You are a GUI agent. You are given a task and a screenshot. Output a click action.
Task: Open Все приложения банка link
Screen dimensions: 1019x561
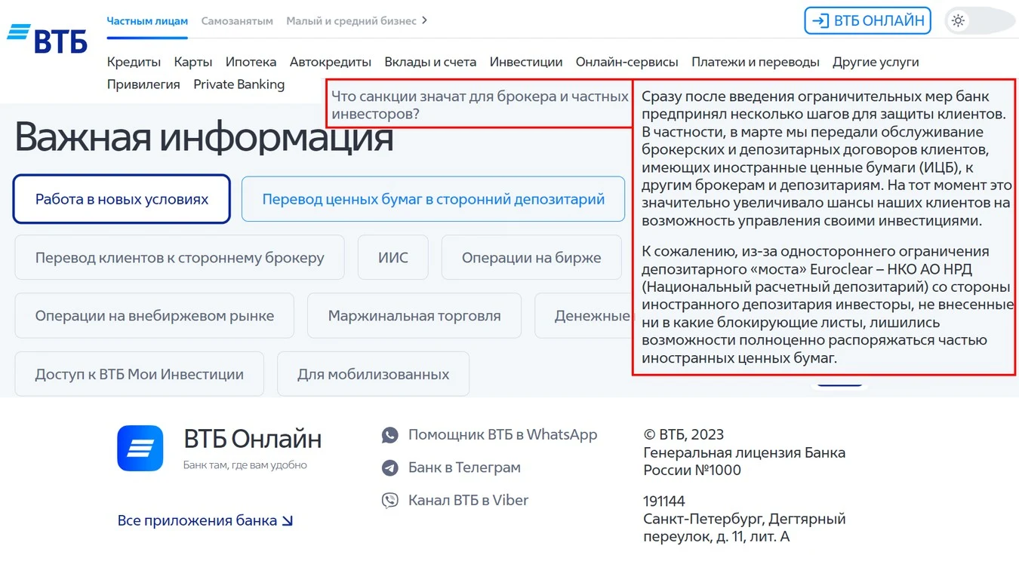pyautogui.click(x=205, y=520)
